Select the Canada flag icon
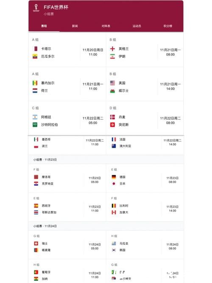Image resolution: width=212 pixels, height=283 pixels. coord(114,212)
